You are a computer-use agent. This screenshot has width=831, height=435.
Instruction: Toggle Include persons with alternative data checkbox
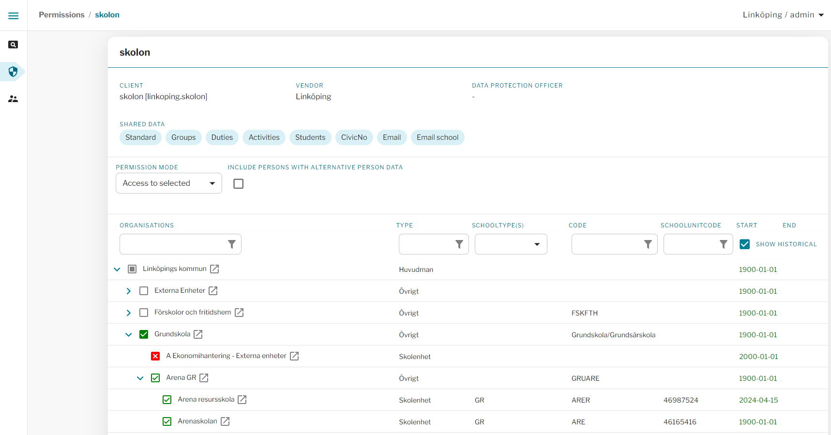pyautogui.click(x=239, y=184)
